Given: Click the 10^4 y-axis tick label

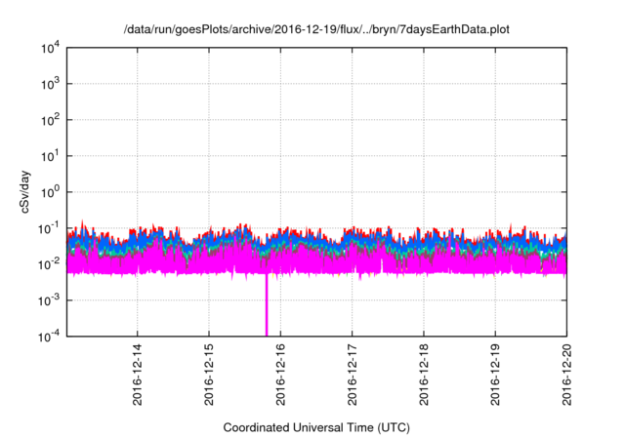Looking at the screenshot, I should coord(51,48).
